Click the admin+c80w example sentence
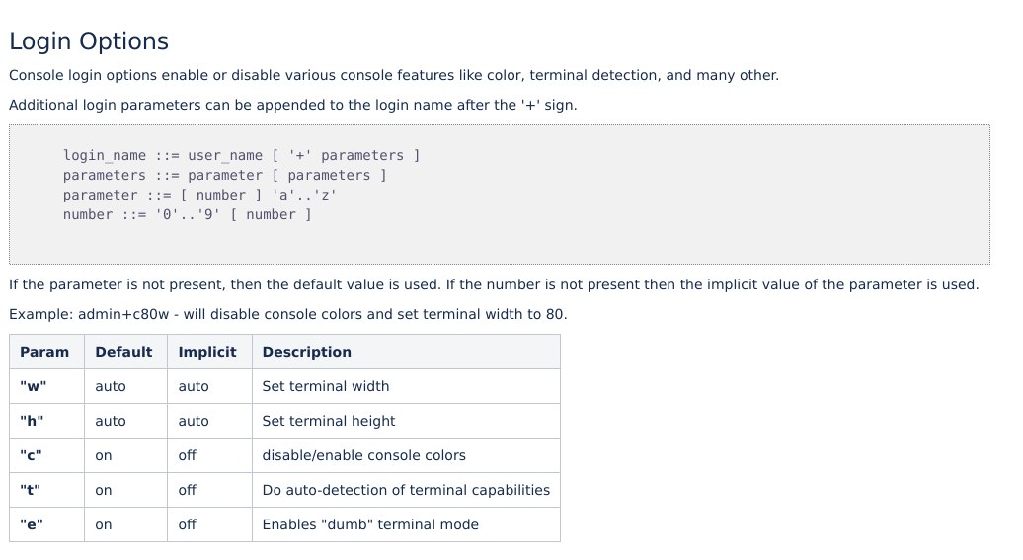The width and height of the screenshot is (1023, 560). [x=287, y=315]
